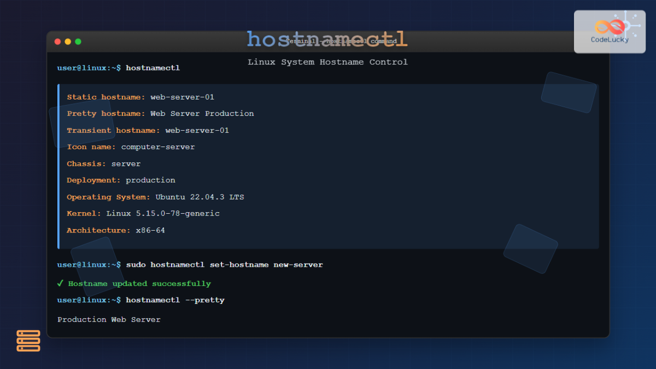Select the Linux System Hostname Control subtitle
This screenshot has width=656, height=369.
point(327,62)
